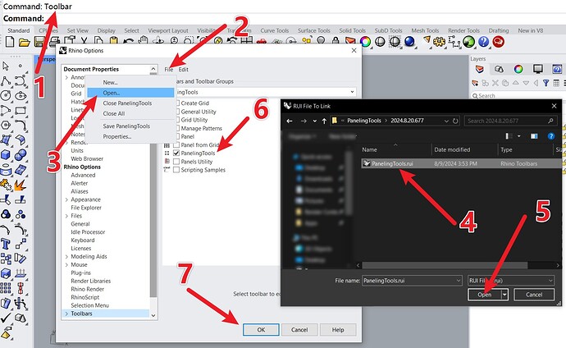The image size is (566, 348).
Task: Open the File name combo box dropdown
Action: (x=458, y=281)
